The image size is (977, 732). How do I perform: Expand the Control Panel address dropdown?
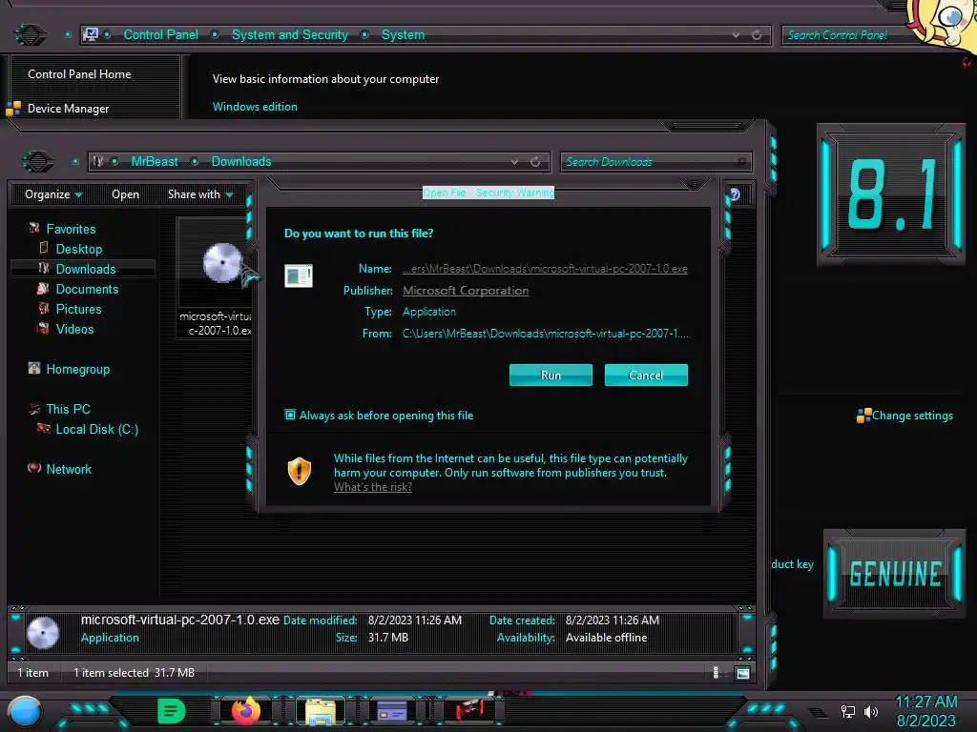pyautogui.click(x=736, y=35)
